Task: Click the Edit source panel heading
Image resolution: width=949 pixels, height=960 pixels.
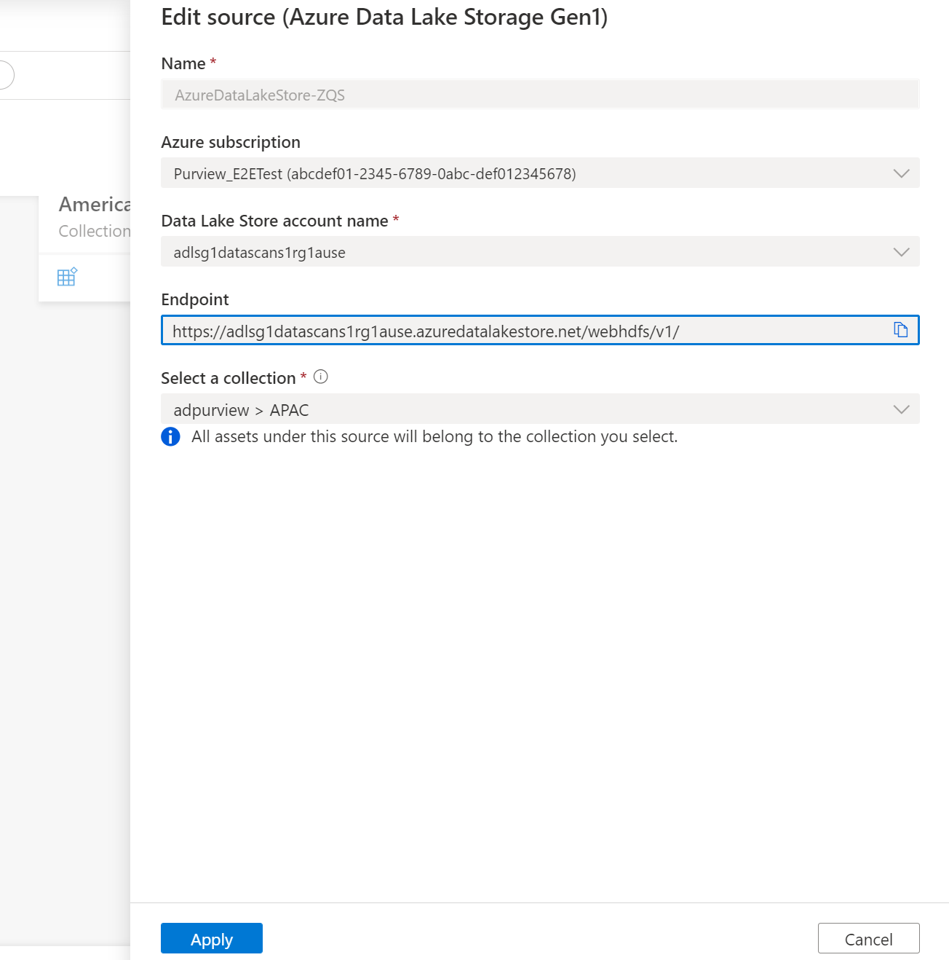Action: 384,17
